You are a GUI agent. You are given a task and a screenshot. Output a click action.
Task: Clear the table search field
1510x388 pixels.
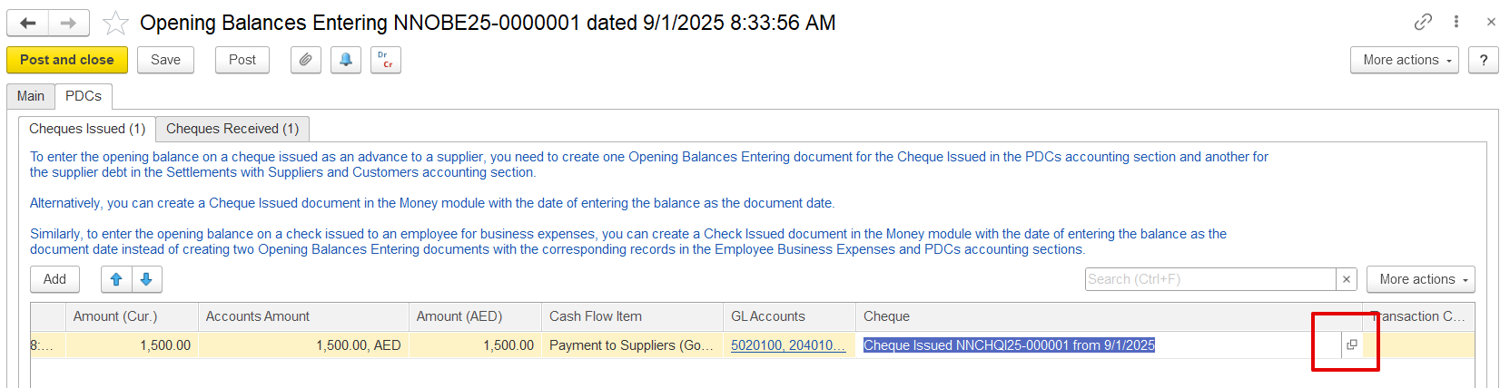(1347, 279)
